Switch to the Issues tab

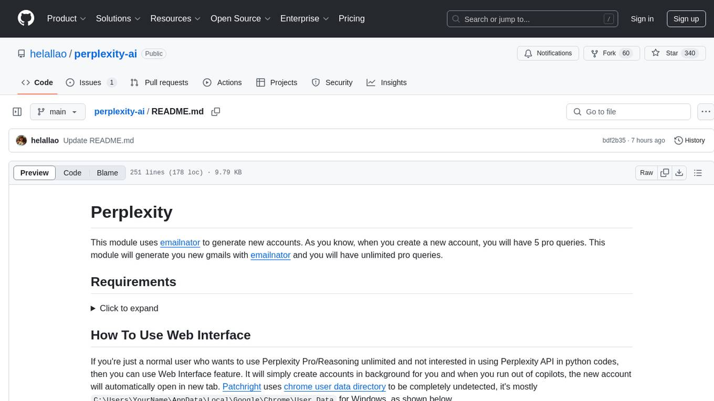(x=91, y=82)
